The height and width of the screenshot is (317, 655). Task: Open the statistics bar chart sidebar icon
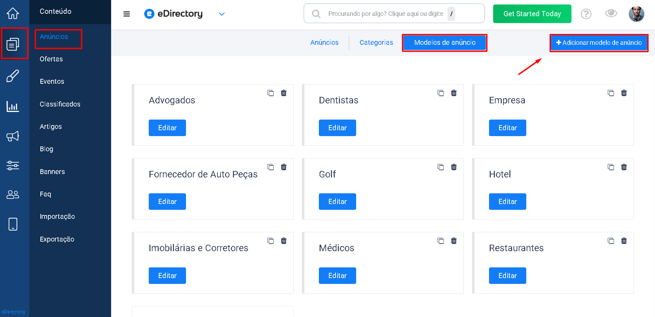(x=13, y=106)
